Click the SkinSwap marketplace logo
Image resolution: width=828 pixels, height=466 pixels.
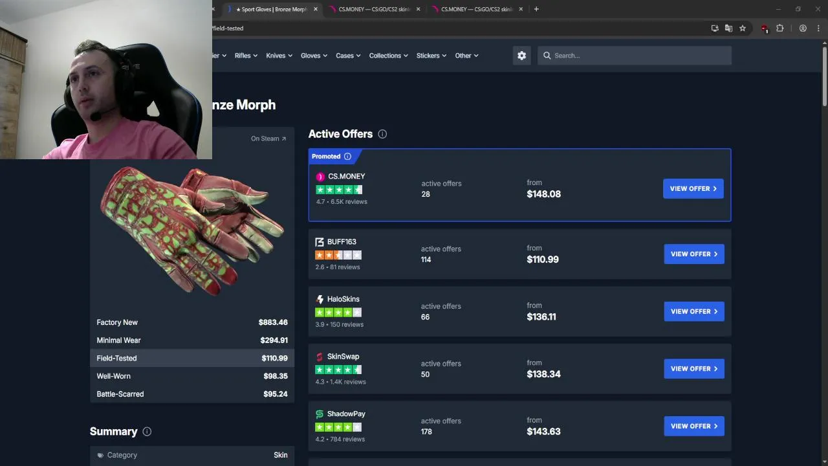(x=320, y=357)
